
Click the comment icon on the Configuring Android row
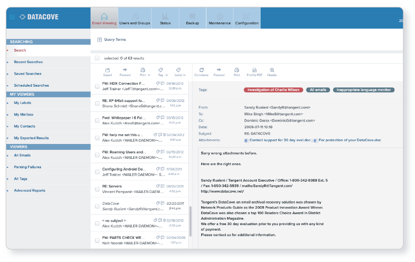pyautogui.click(x=163, y=169)
